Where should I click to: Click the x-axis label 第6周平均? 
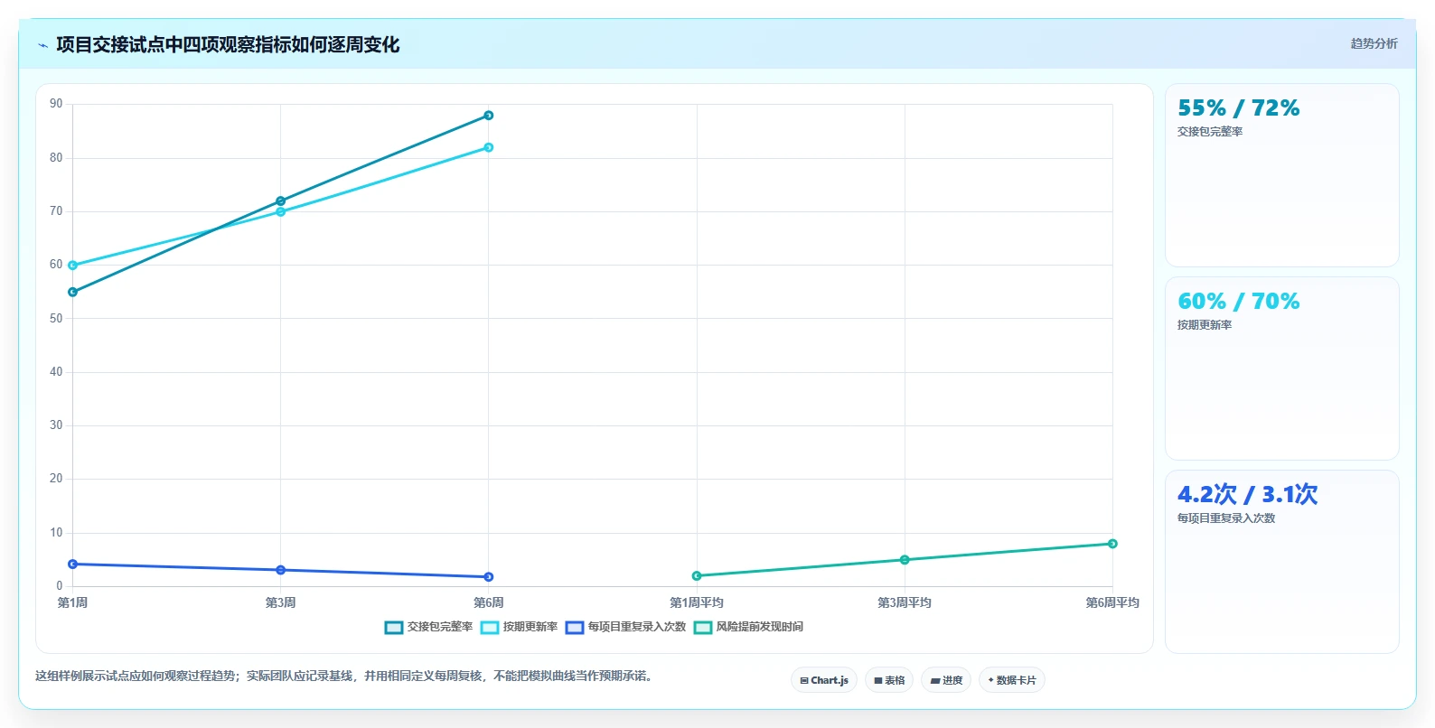(1112, 602)
